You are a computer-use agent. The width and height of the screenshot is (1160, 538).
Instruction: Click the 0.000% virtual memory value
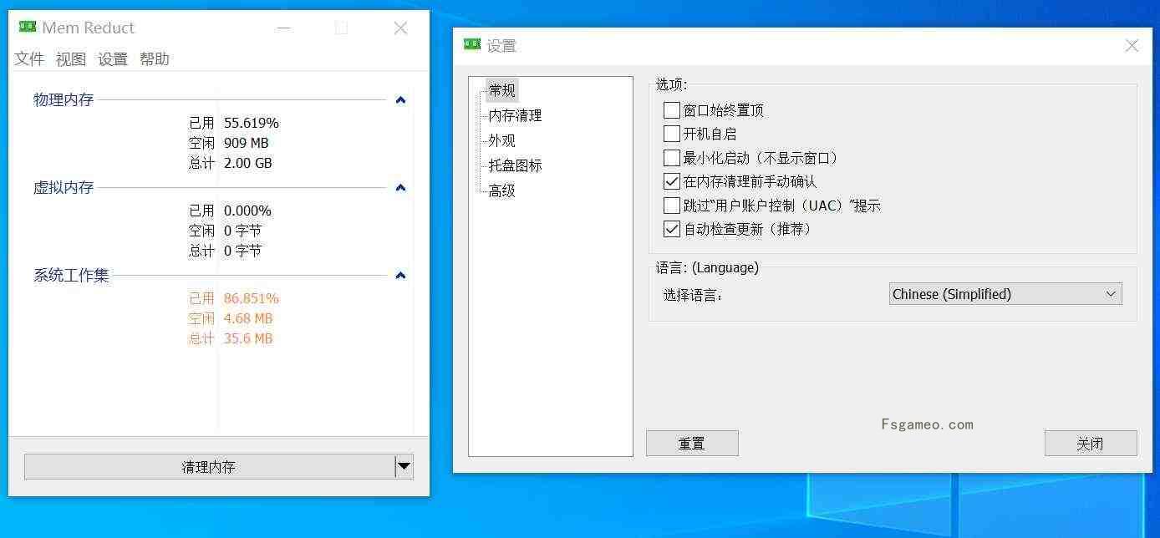(x=247, y=211)
